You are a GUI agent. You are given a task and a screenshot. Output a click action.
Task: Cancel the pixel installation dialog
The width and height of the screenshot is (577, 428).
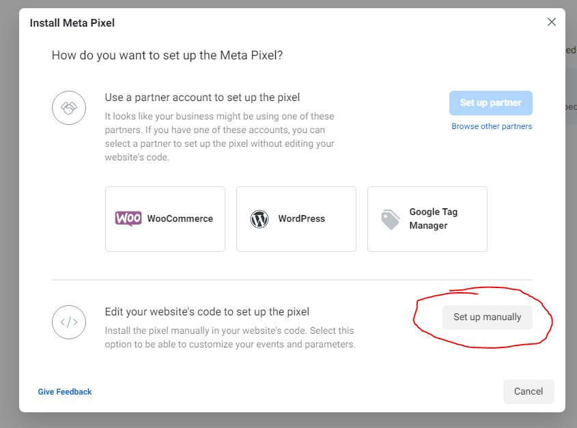coord(529,392)
